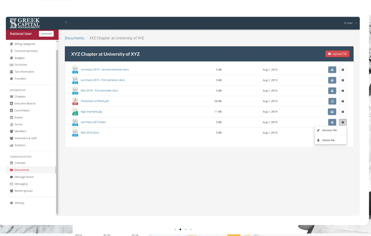Download bills 2018 - first semester.docx

point(332,90)
